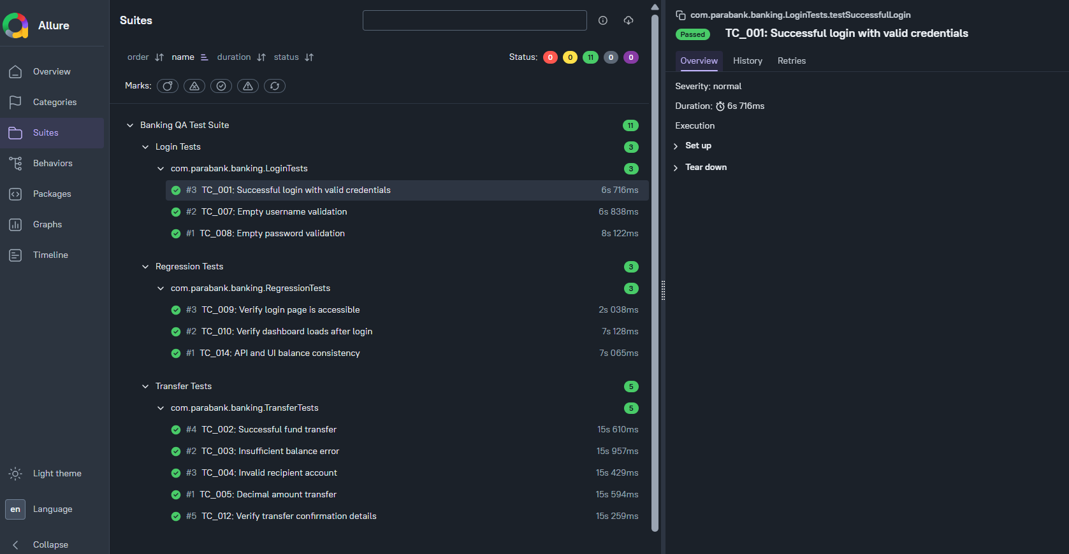Toggle the flaky (bomb) mark filter

[168, 86]
